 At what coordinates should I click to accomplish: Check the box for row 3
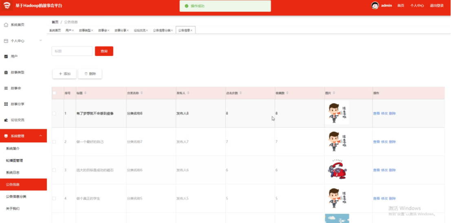coord(54,170)
